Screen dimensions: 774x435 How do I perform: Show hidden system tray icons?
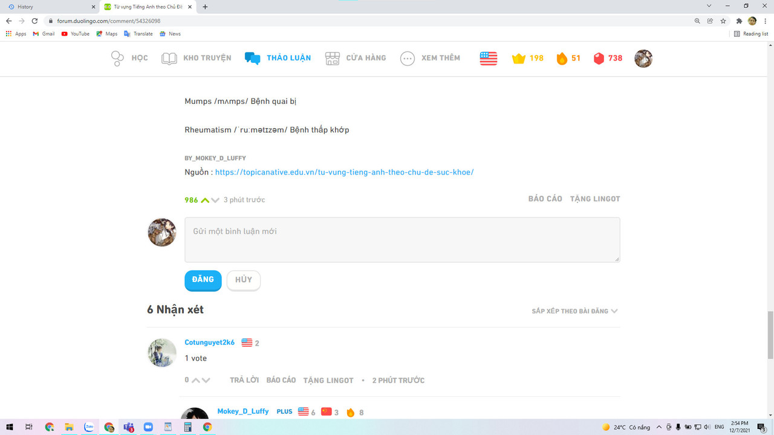coord(659,427)
